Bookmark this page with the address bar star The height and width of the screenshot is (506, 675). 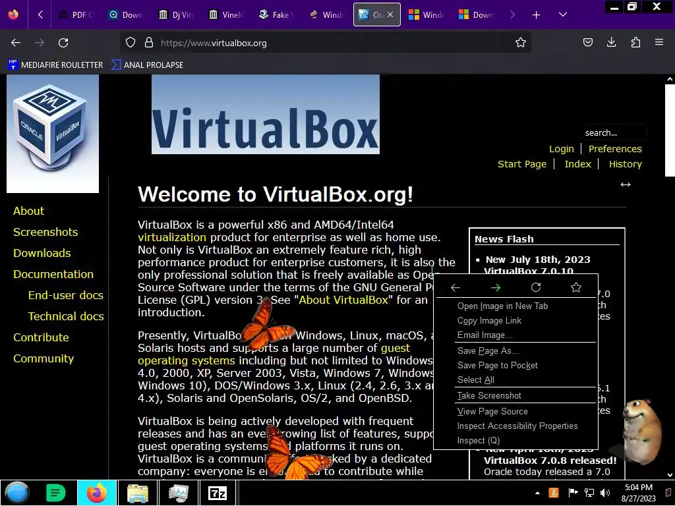point(521,43)
